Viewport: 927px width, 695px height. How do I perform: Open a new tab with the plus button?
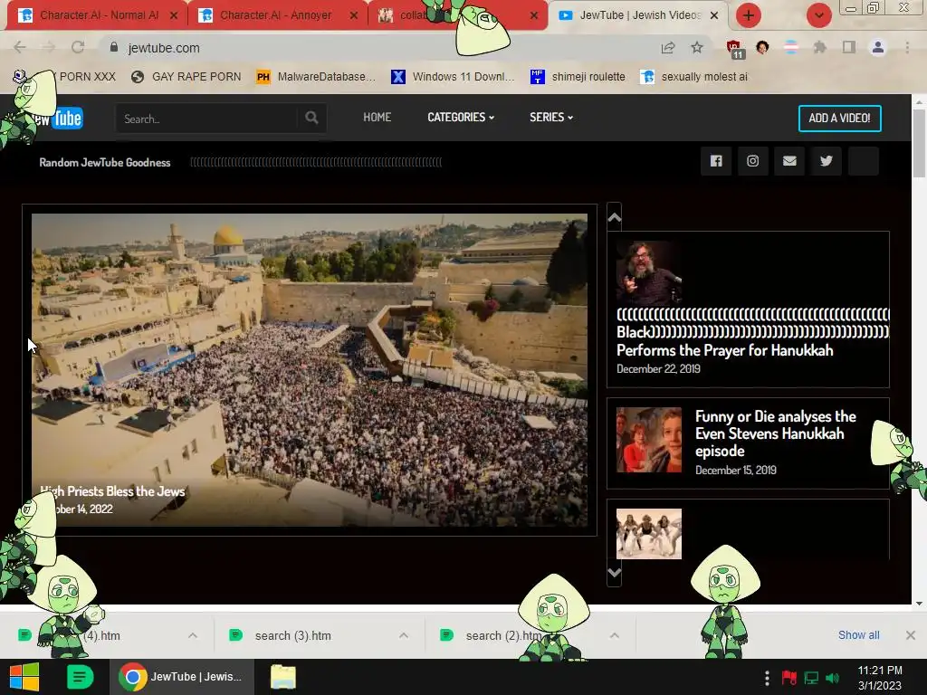pos(748,15)
